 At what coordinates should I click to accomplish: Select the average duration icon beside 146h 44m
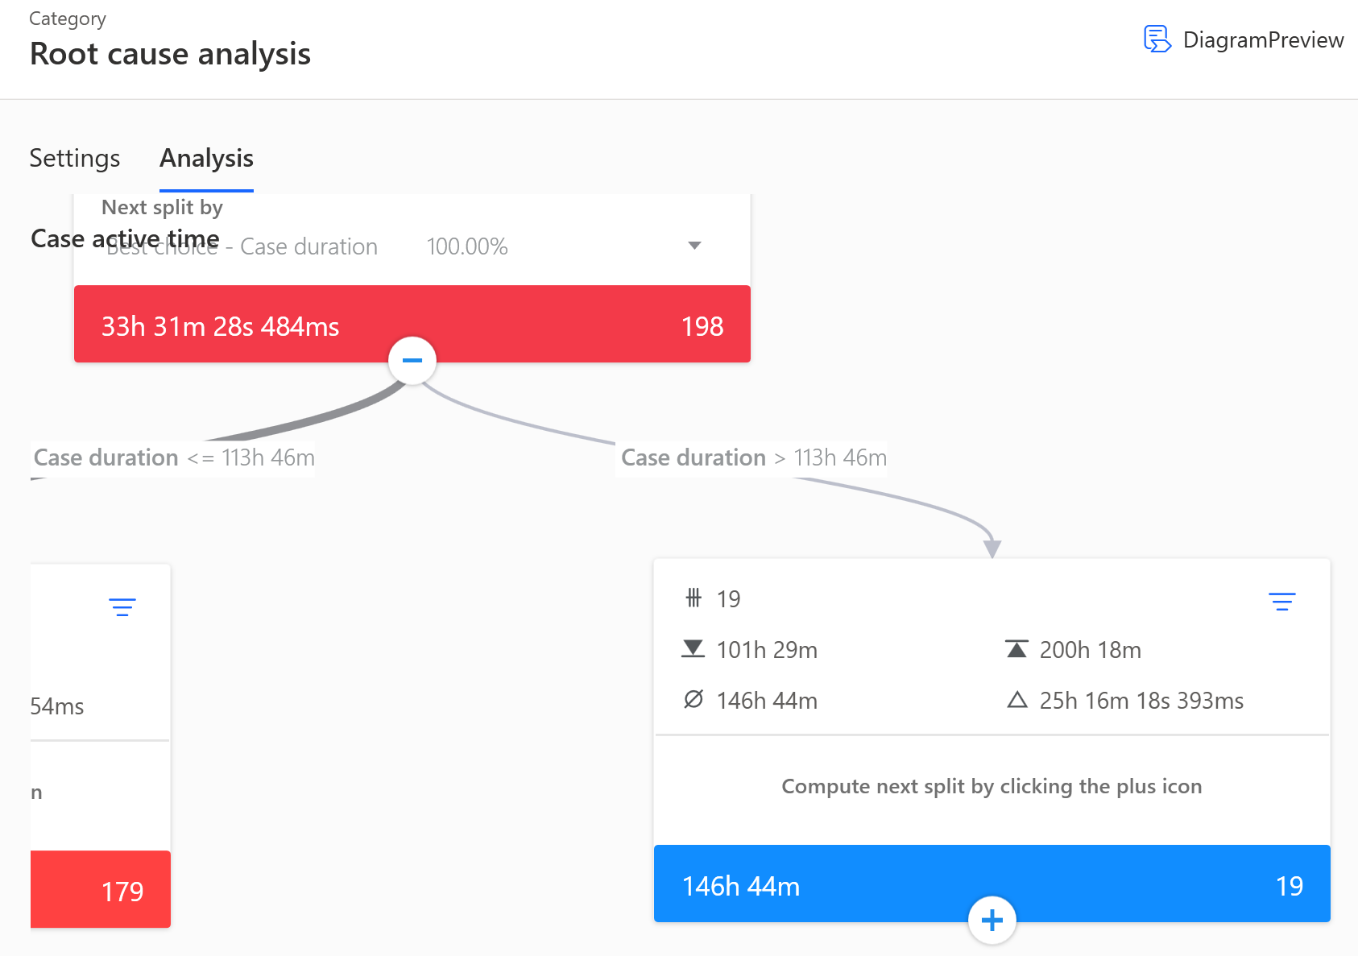tap(693, 700)
